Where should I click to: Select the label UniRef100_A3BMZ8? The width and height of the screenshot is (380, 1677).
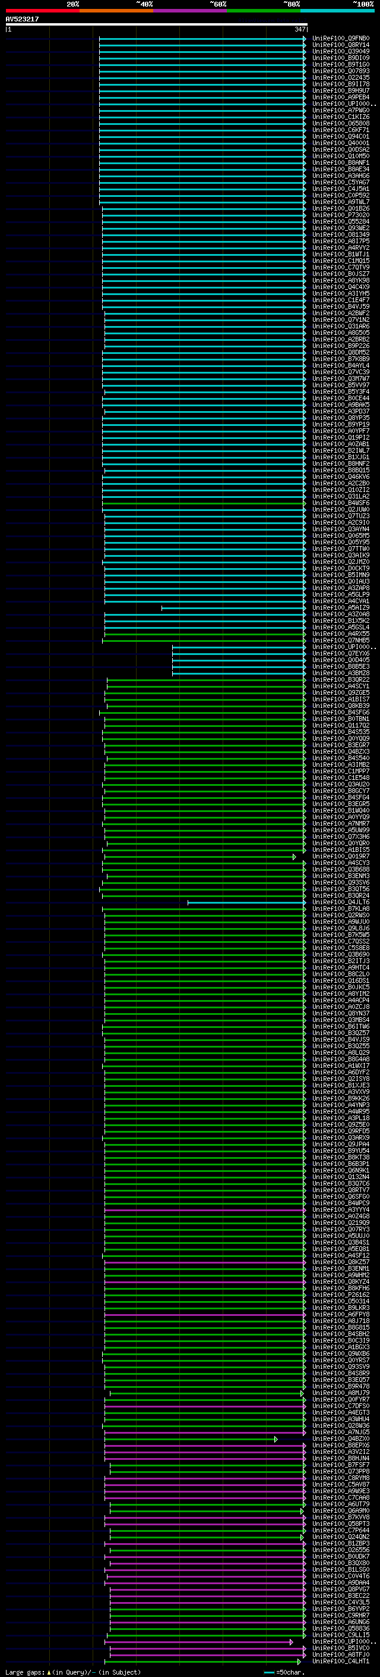341,673
